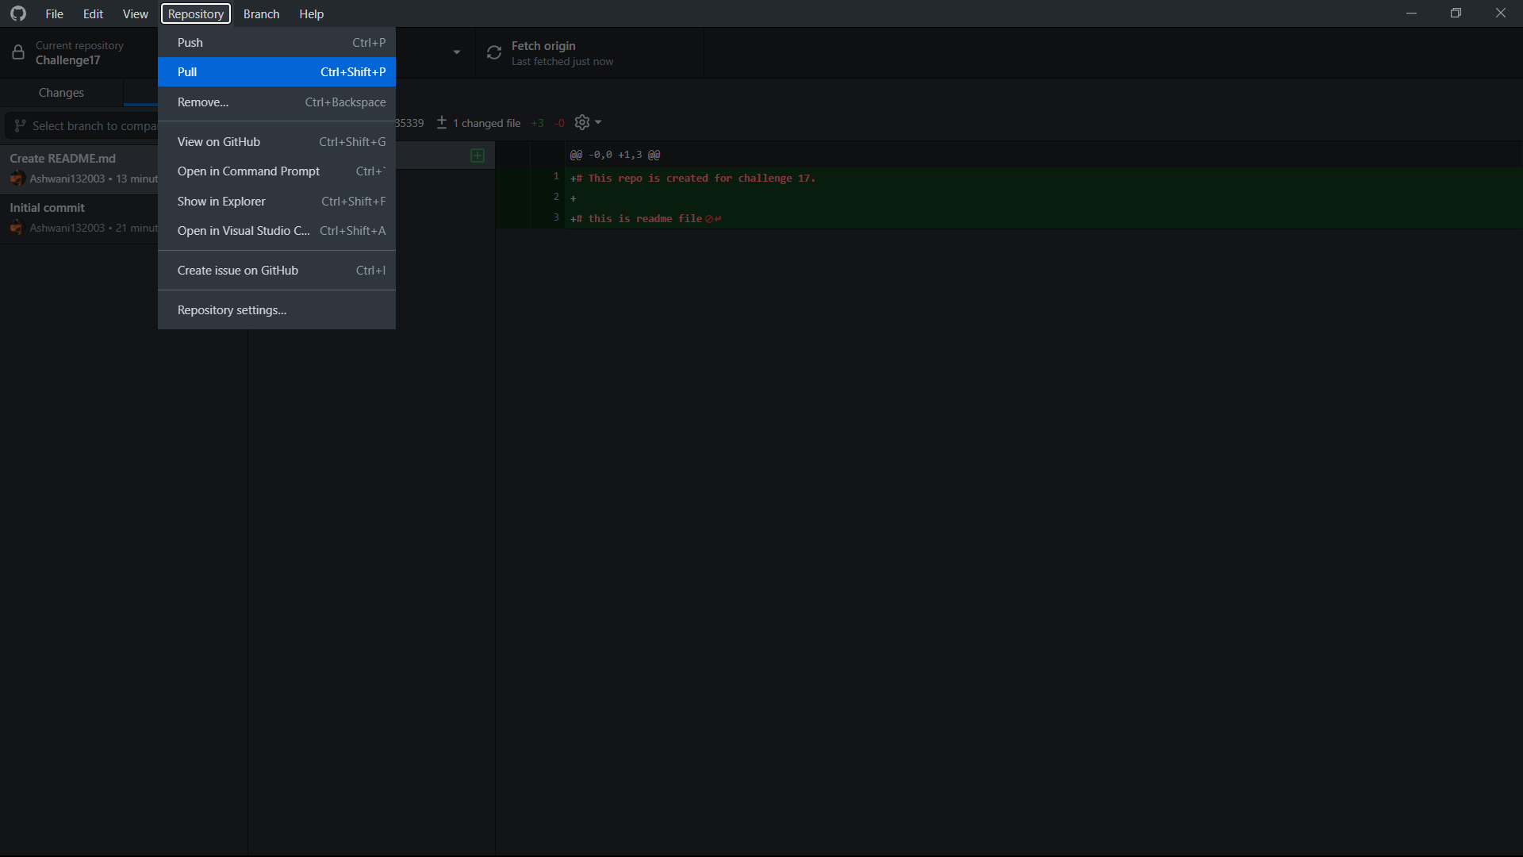Screen dimensions: 1523x857
Task: Click the green expand-hunk plus icon in diff
Action: click(478, 155)
